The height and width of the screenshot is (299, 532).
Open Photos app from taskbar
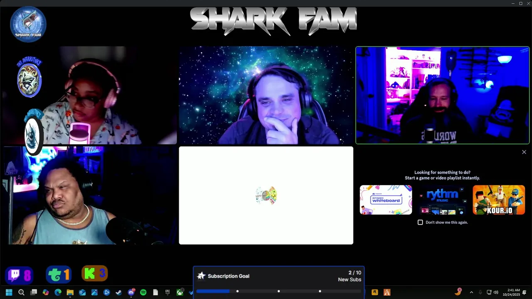(94, 292)
